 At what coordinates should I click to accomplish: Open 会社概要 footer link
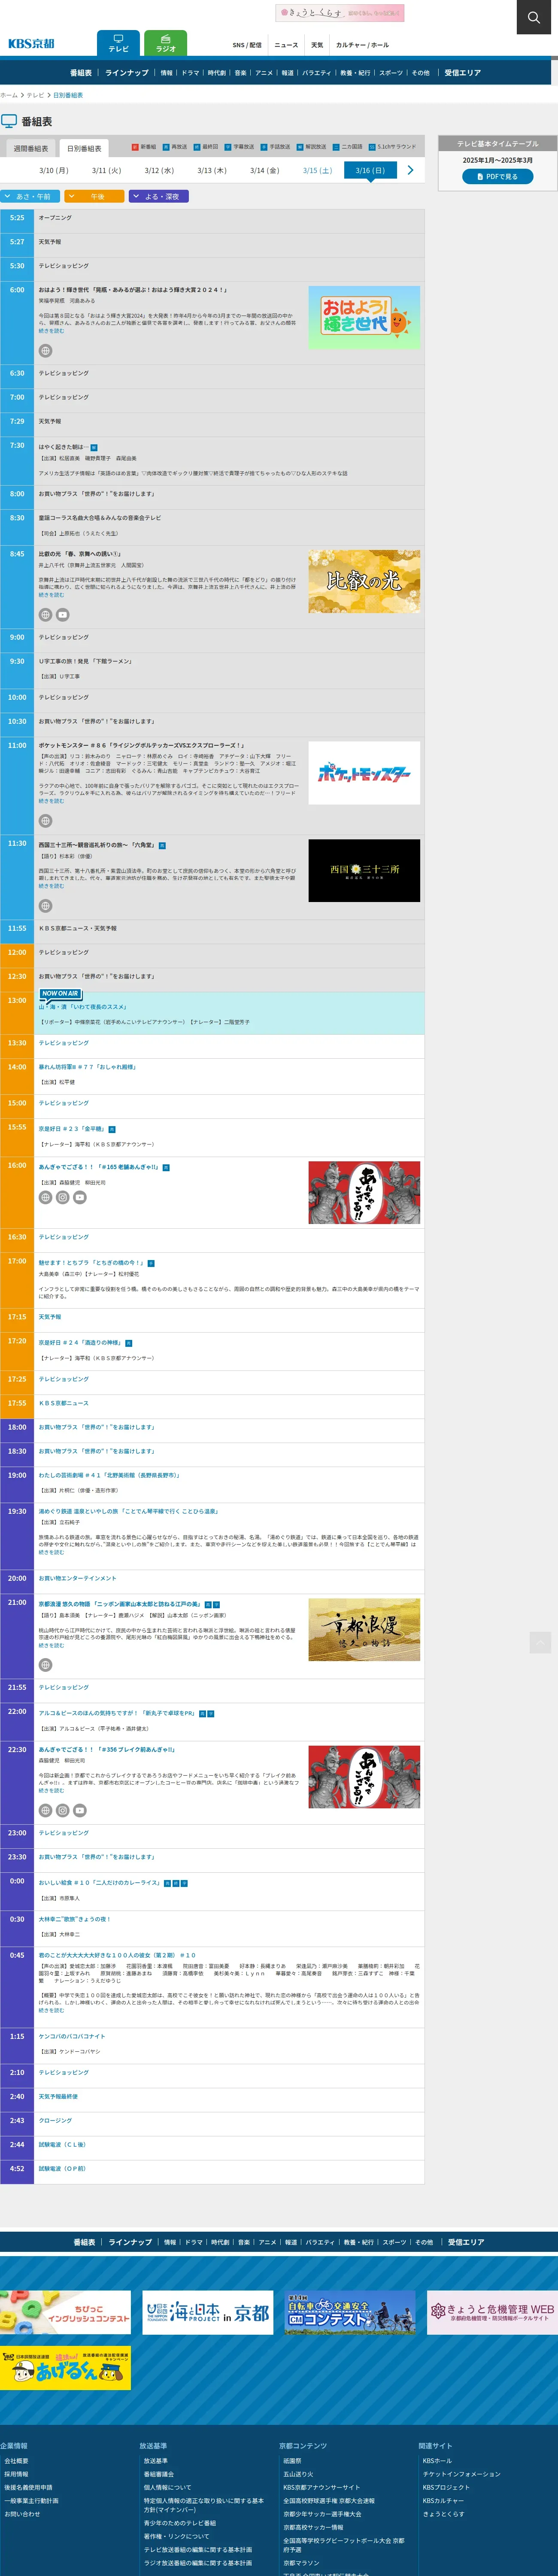16,2461
